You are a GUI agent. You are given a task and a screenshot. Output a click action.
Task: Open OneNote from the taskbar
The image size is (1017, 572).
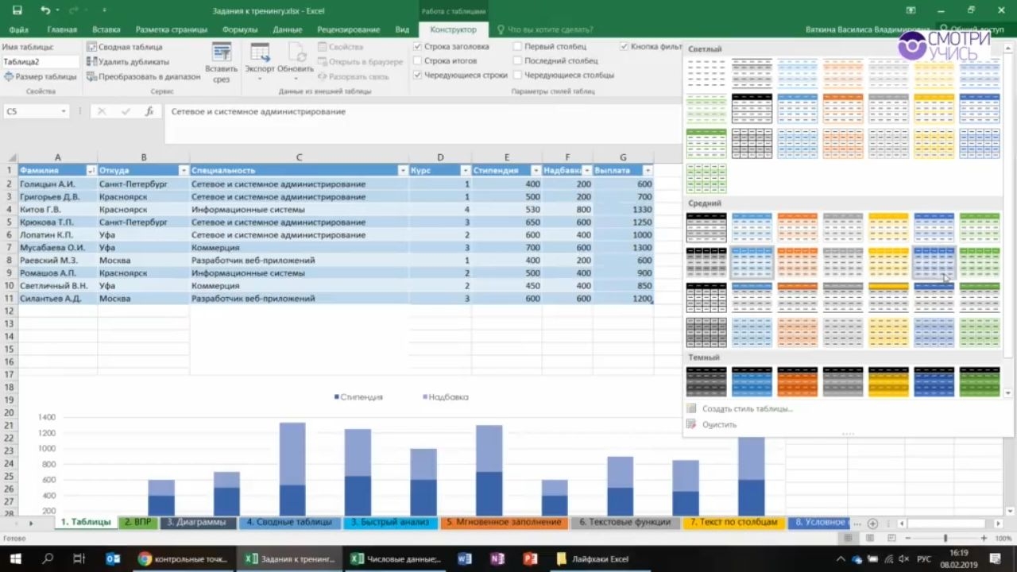pos(497,558)
